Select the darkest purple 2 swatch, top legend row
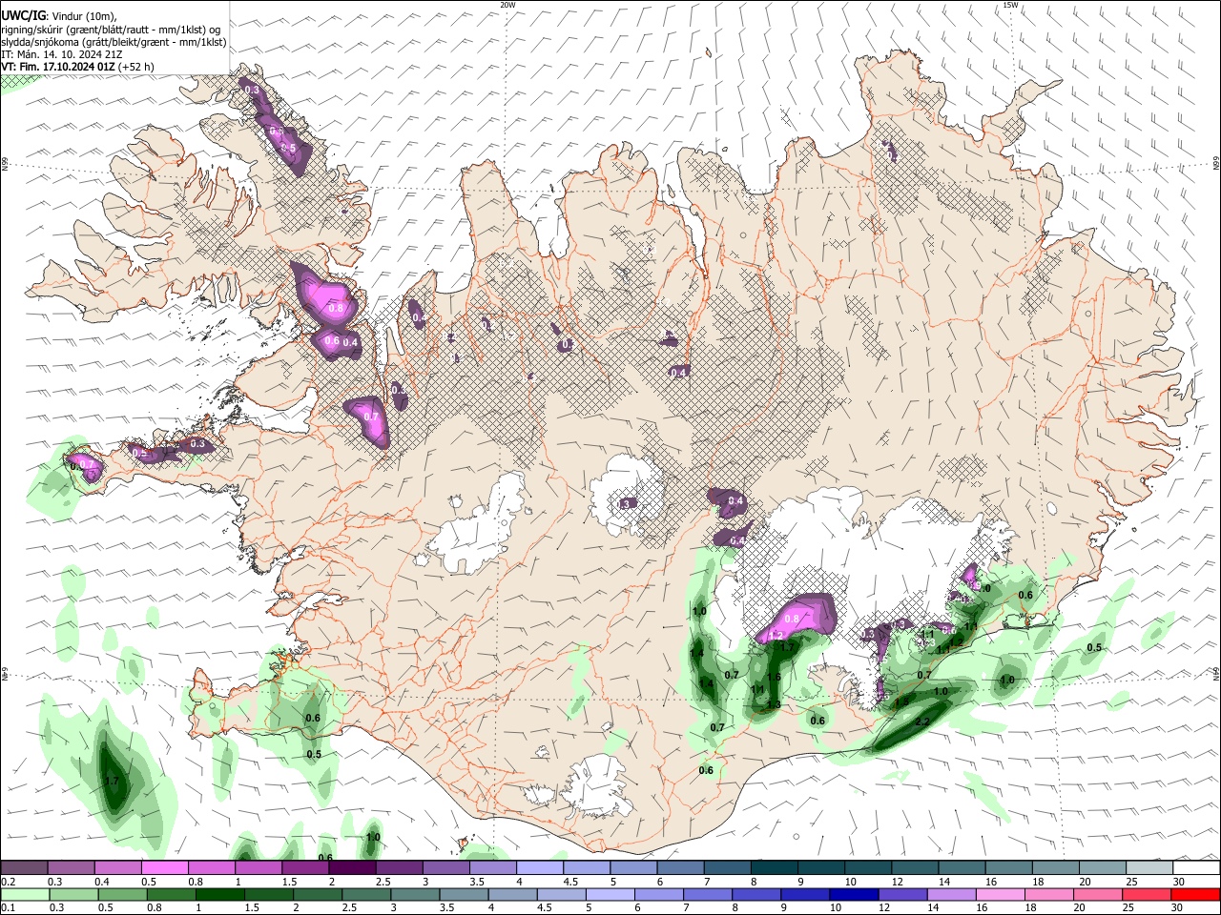Viewport: 1221px width, 915px height. coord(352,867)
